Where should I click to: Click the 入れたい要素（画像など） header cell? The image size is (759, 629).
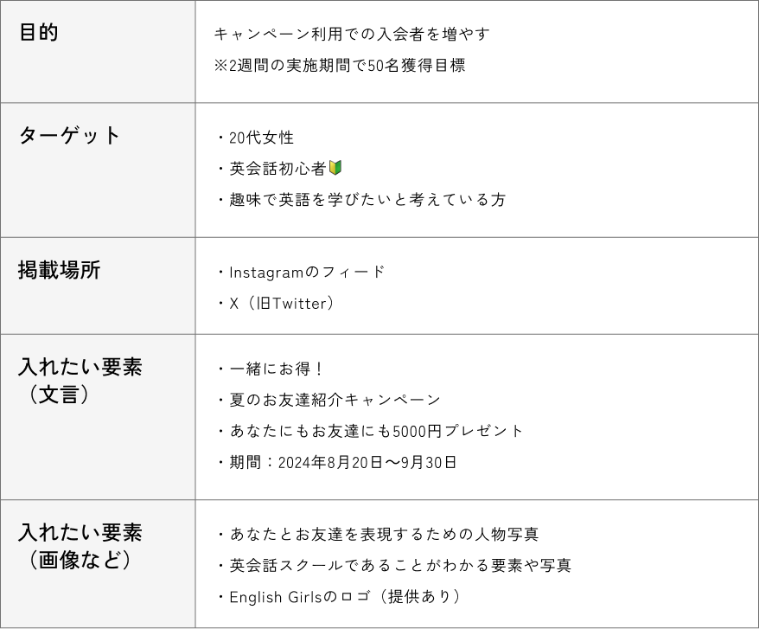pos(80,546)
